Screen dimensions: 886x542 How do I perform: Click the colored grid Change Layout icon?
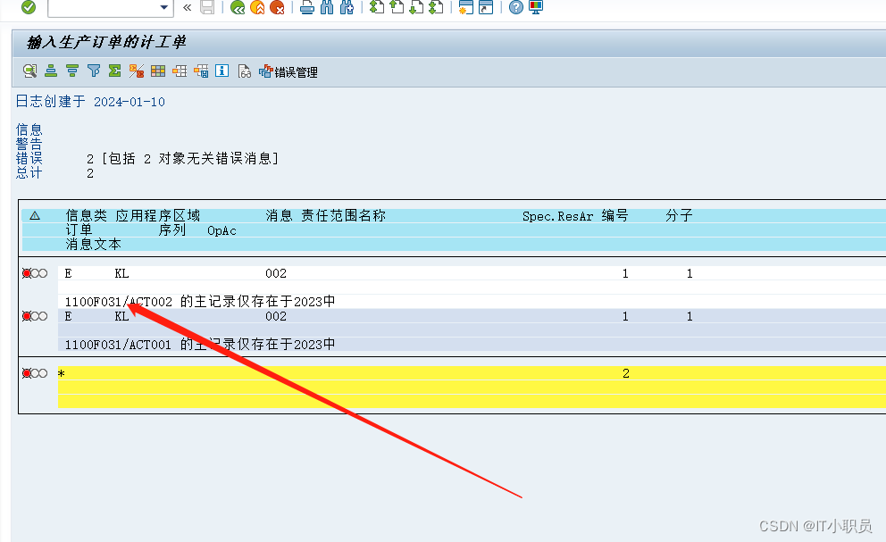(158, 71)
